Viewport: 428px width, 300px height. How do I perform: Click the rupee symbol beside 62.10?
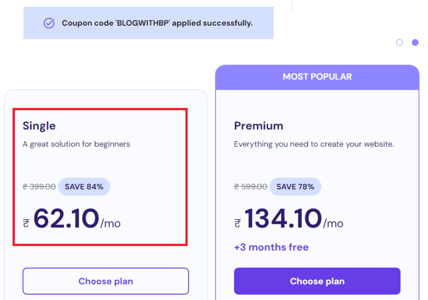(26, 223)
